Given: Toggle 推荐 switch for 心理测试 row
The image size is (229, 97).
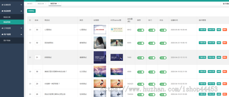Looking at the screenshot, I should click(140, 30).
